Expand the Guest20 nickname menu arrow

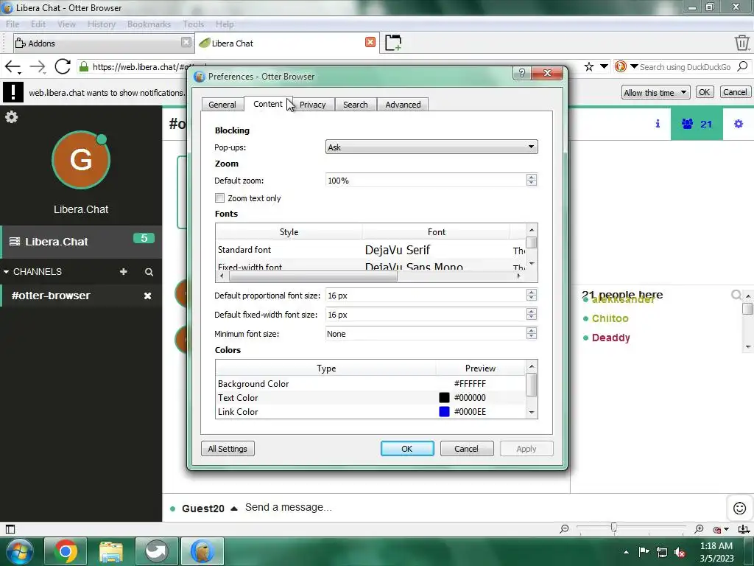click(233, 509)
